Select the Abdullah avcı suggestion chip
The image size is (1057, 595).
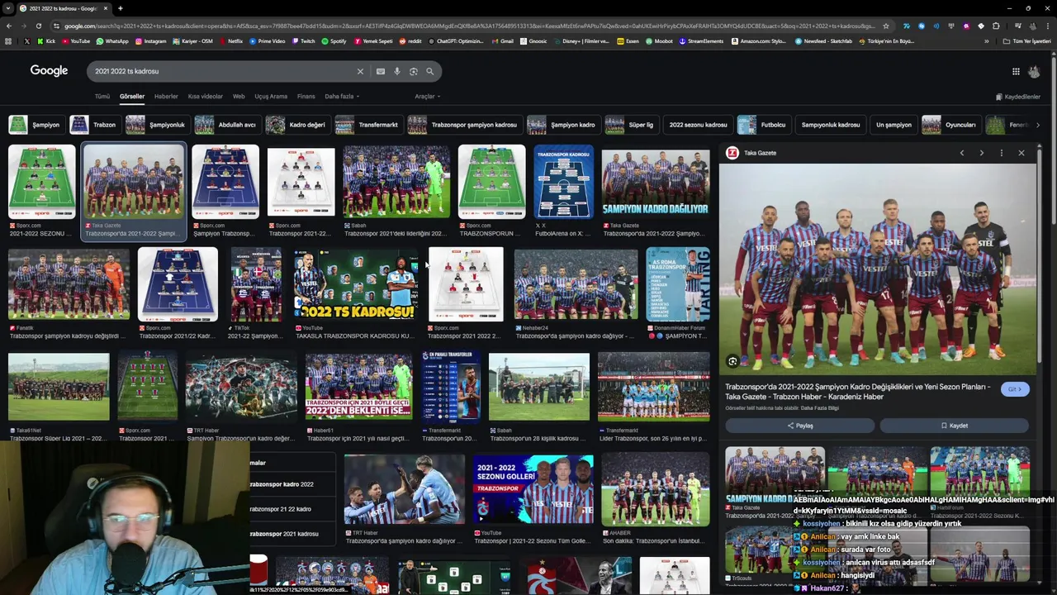(x=226, y=125)
